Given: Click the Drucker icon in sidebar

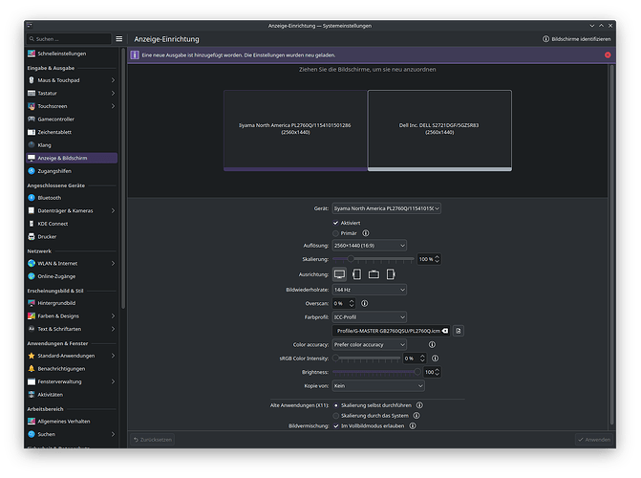Looking at the screenshot, I should coord(32,236).
